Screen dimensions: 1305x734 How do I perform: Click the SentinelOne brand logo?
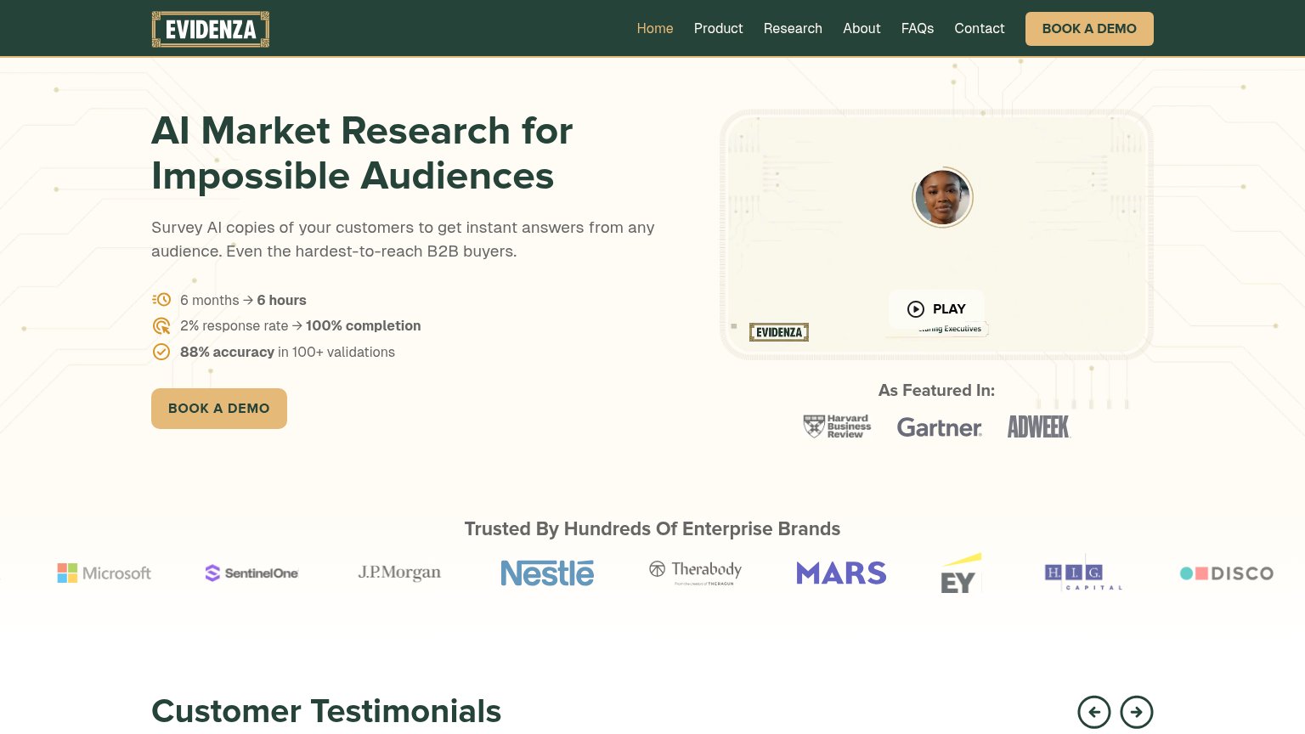point(251,573)
